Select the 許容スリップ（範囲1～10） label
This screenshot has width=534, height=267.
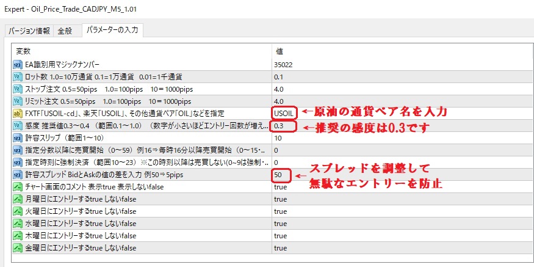[64, 138]
